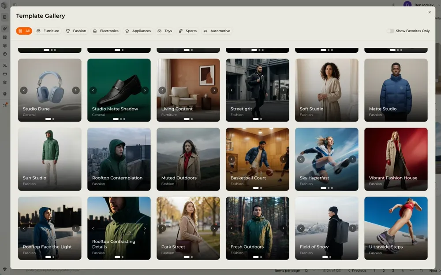This screenshot has height=275, width=441.
Task: Click the Fresh Outdoors title text
Action: 247,247
